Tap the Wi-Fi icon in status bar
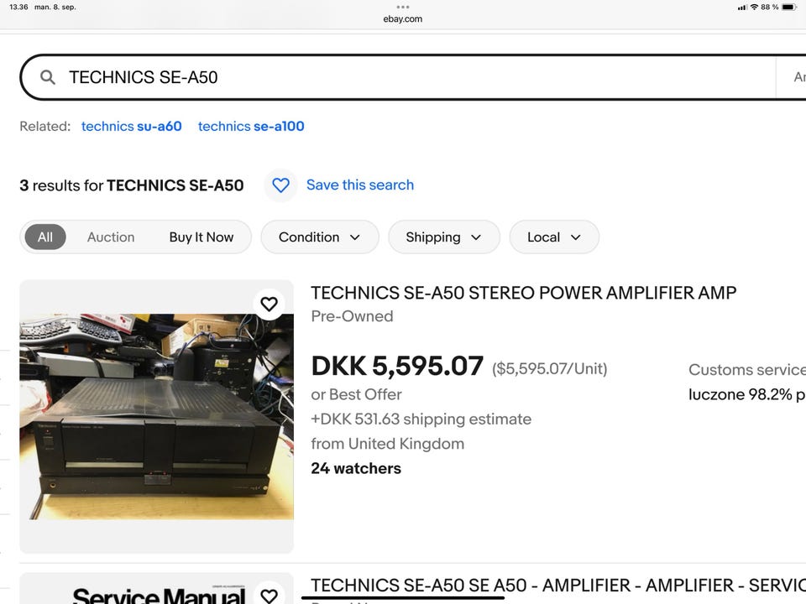Image resolution: width=806 pixels, height=604 pixels. pos(754,8)
